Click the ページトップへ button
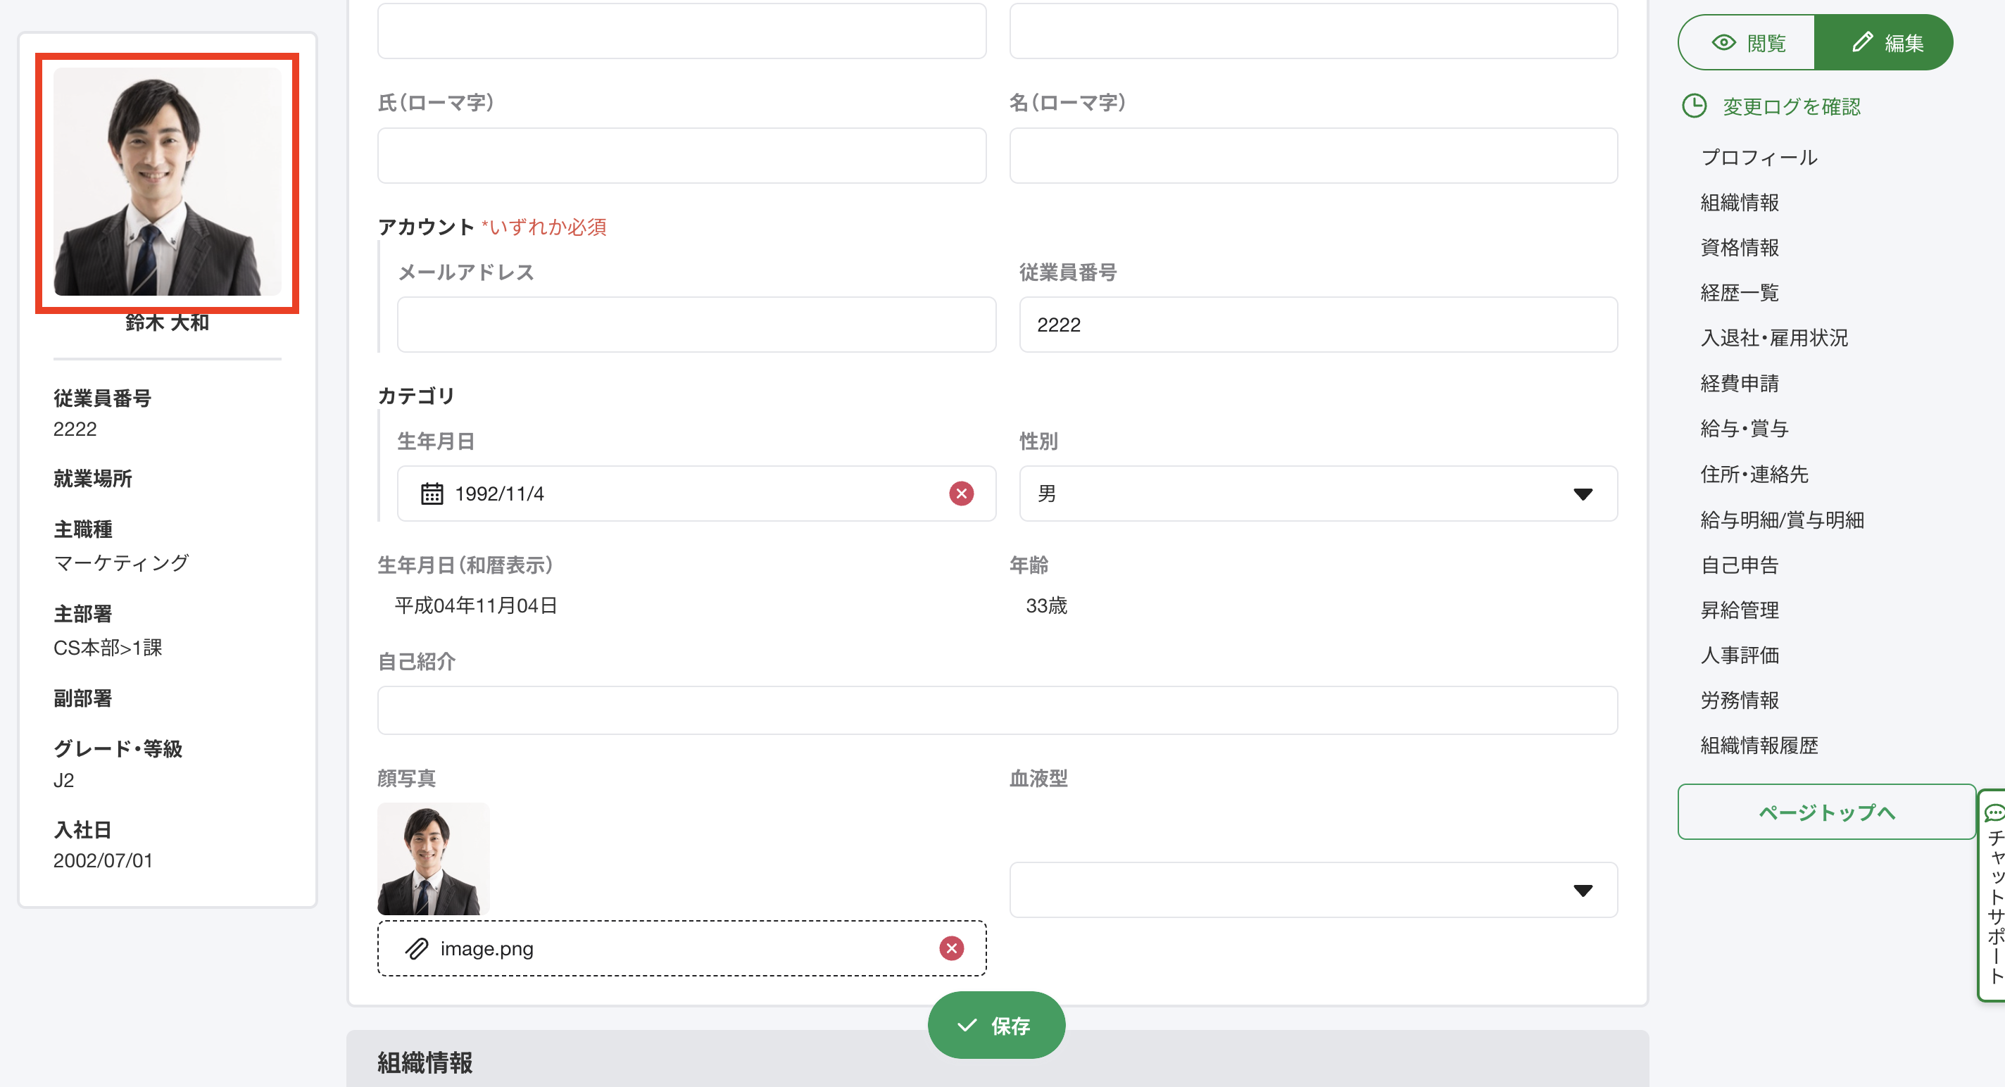This screenshot has height=1087, width=2005. click(1825, 812)
